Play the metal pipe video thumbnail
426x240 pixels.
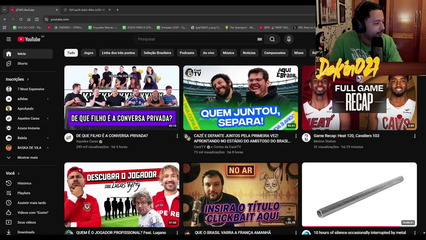coord(359,195)
